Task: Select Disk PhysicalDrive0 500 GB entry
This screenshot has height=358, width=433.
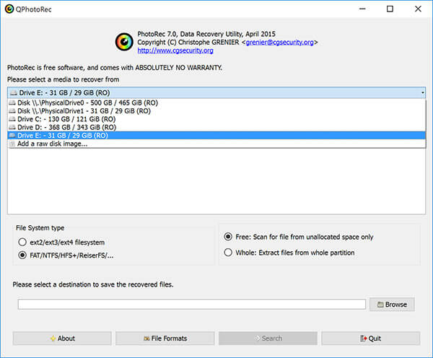Action: (x=216, y=102)
